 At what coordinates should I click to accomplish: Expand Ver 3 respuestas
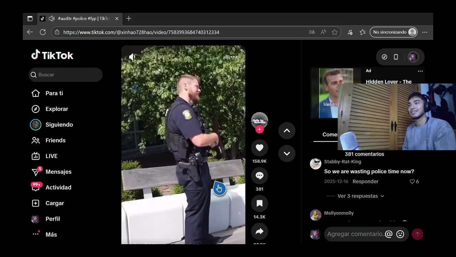coord(361,196)
